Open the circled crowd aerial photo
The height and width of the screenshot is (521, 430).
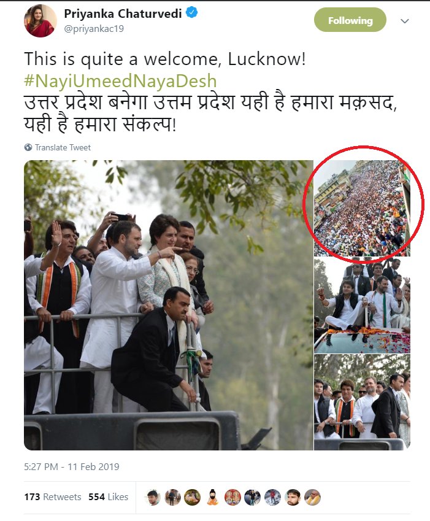363,208
